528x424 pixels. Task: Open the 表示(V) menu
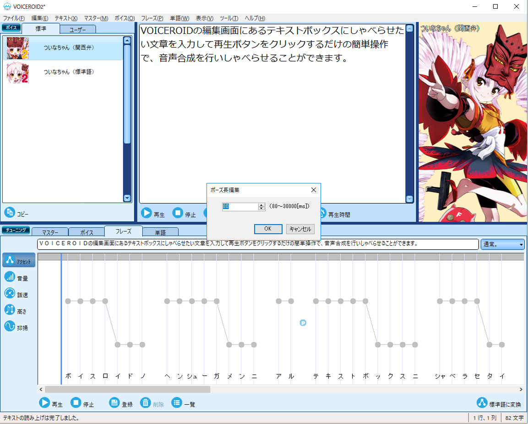(205, 18)
